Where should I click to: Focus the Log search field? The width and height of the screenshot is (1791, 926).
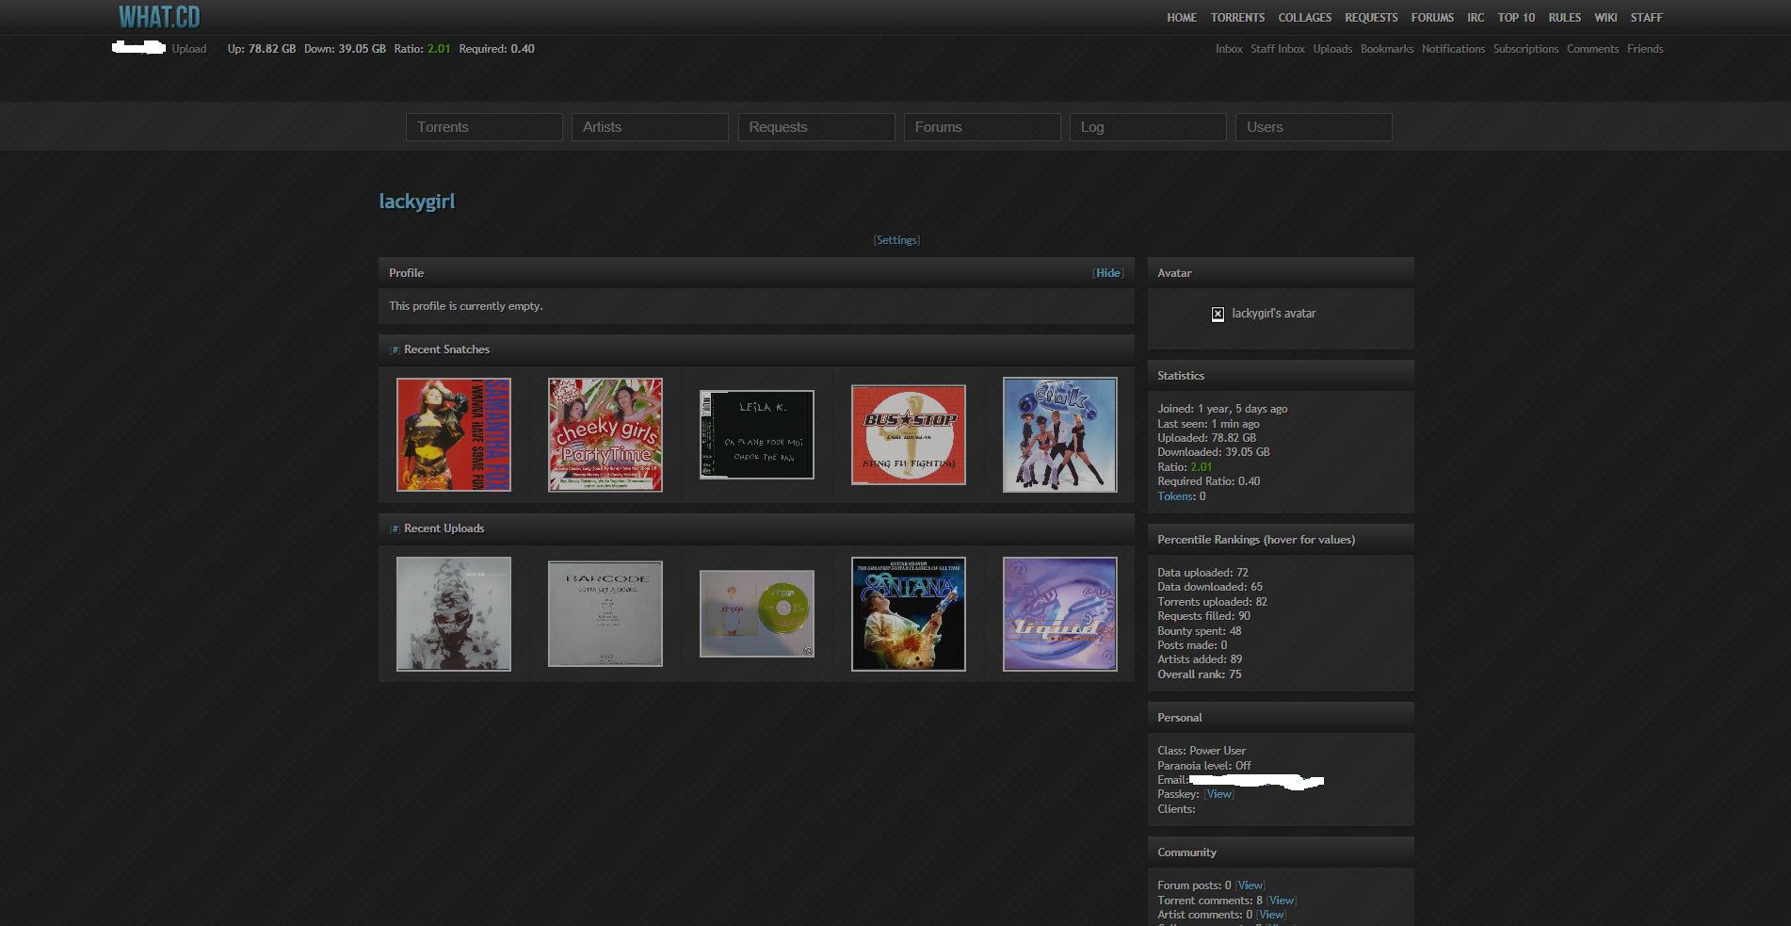(x=1148, y=127)
